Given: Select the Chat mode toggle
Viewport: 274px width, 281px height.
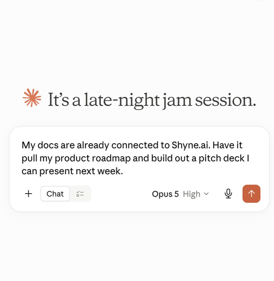Looking at the screenshot, I should tap(55, 194).
